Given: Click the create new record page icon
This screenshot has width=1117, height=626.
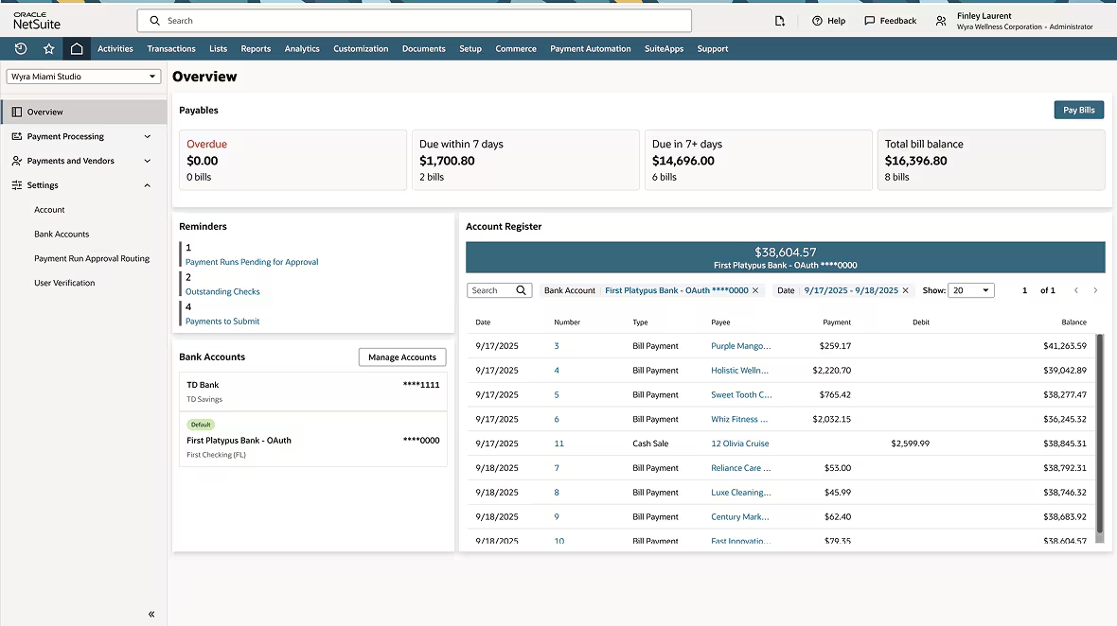Looking at the screenshot, I should (x=779, y=20).
